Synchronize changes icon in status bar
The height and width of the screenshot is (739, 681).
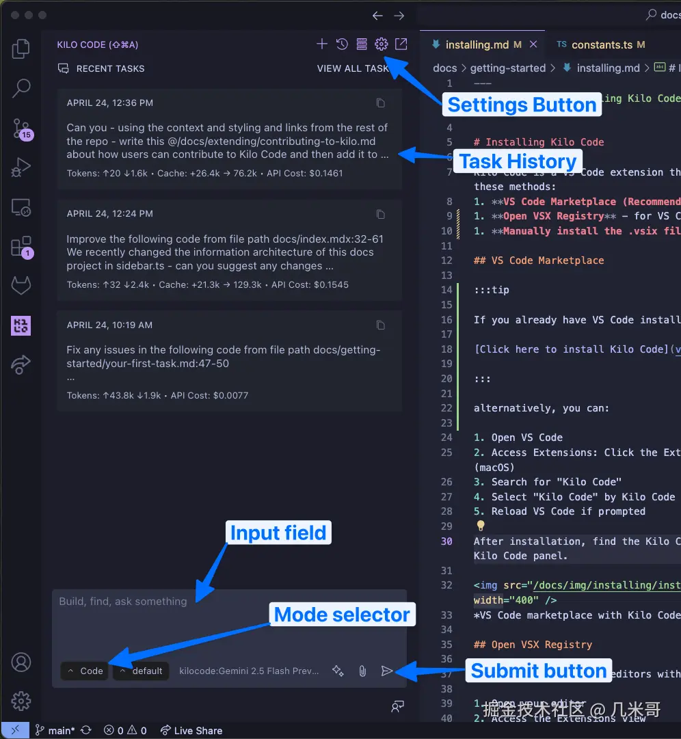coord(86,730)
